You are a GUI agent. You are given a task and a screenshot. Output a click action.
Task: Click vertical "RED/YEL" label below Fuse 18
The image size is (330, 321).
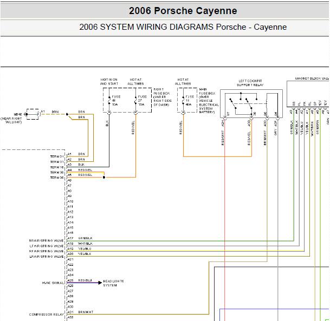click(x=180, y=127)
